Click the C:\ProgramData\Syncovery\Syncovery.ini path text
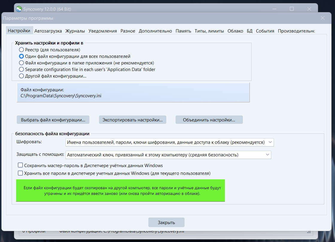 [61, 96]
